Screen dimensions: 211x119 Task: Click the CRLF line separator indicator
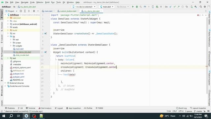174,111
